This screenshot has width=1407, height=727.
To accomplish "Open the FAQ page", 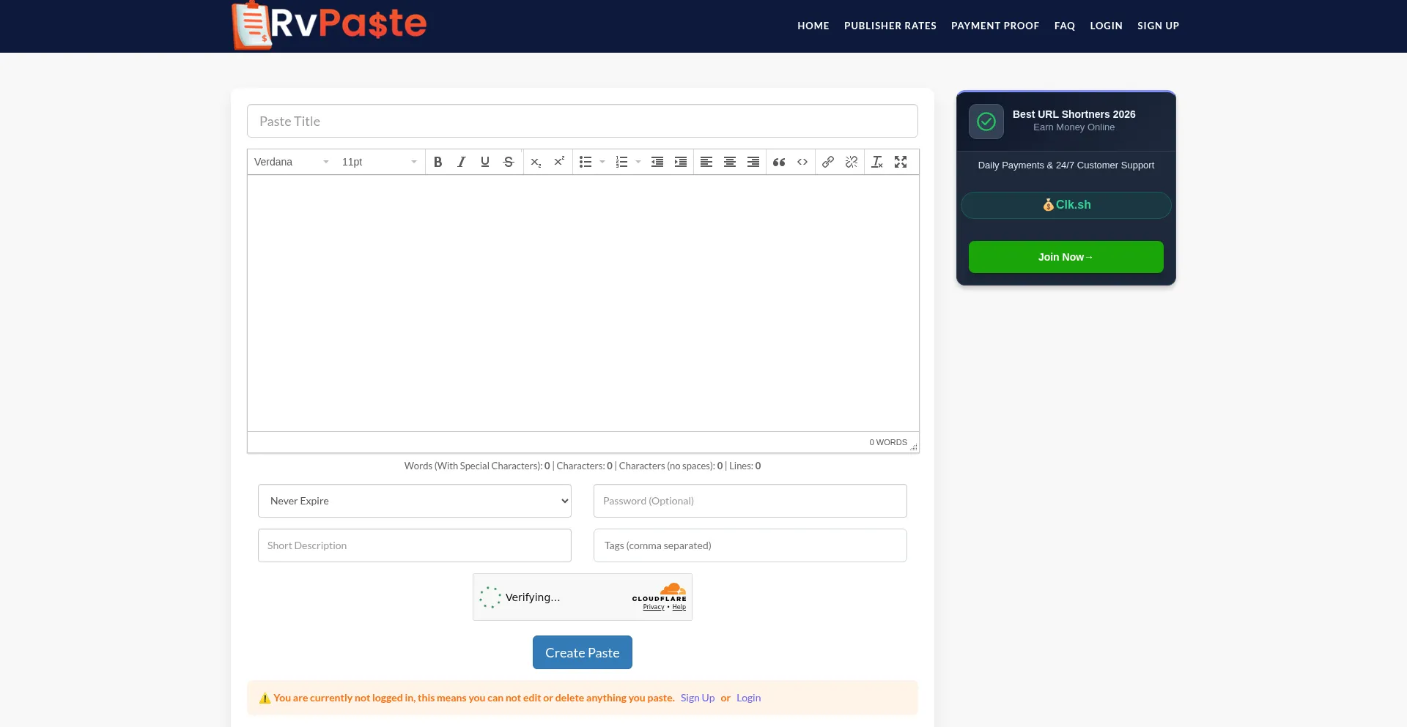I will click(1065, 26).
